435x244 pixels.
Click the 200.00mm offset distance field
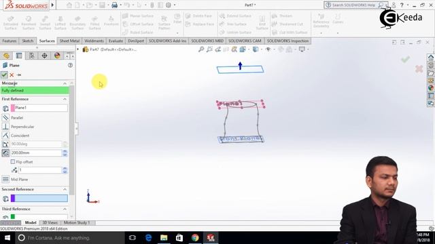click(x=36, y=152)
